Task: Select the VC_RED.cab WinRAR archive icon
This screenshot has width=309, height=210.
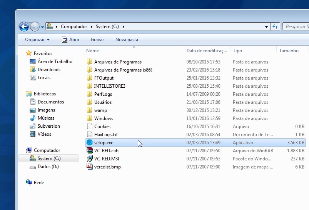Action: [x=90, y=150]
